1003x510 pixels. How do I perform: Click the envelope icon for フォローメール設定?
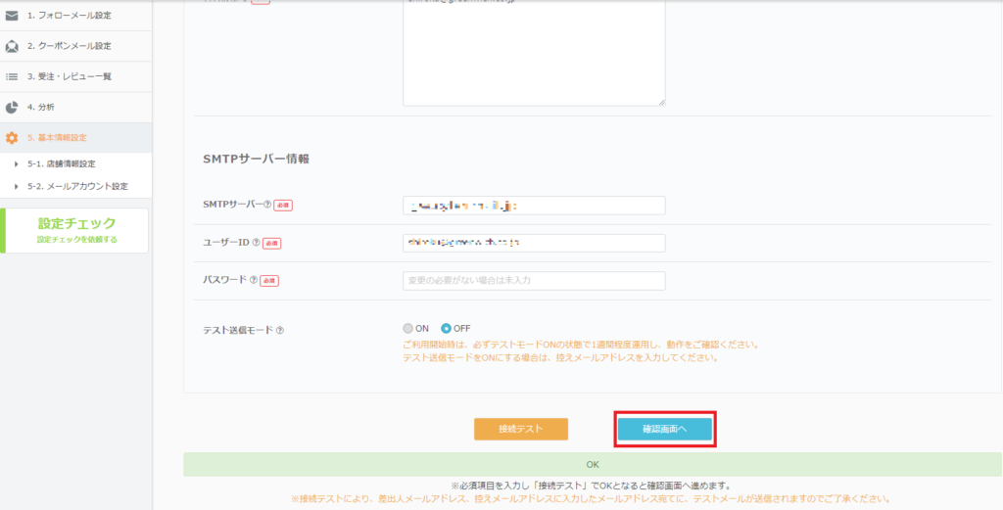tap(12, 16)
